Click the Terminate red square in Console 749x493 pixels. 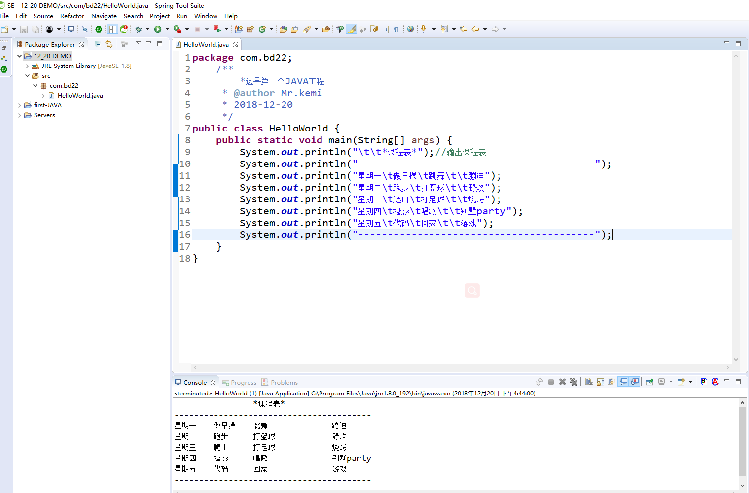click(551, 382)
